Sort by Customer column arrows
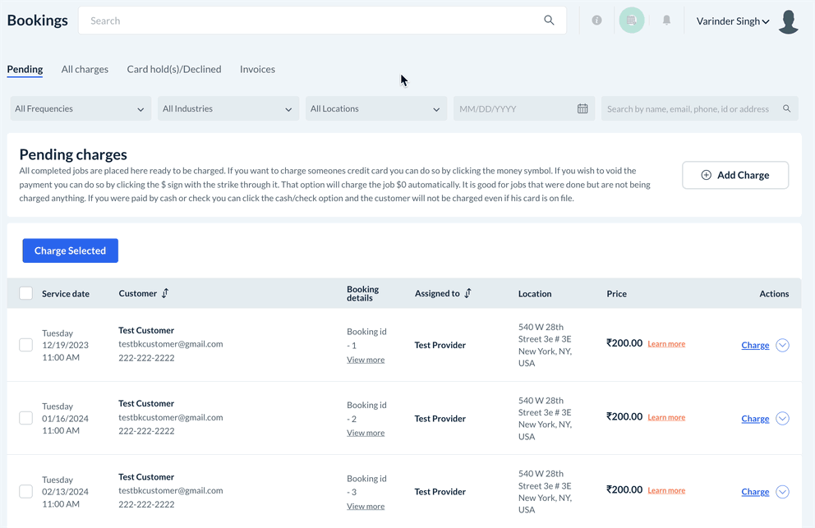The height and width of the screenshot is (528, 815). pyautogui.click(x=165, y=293)
